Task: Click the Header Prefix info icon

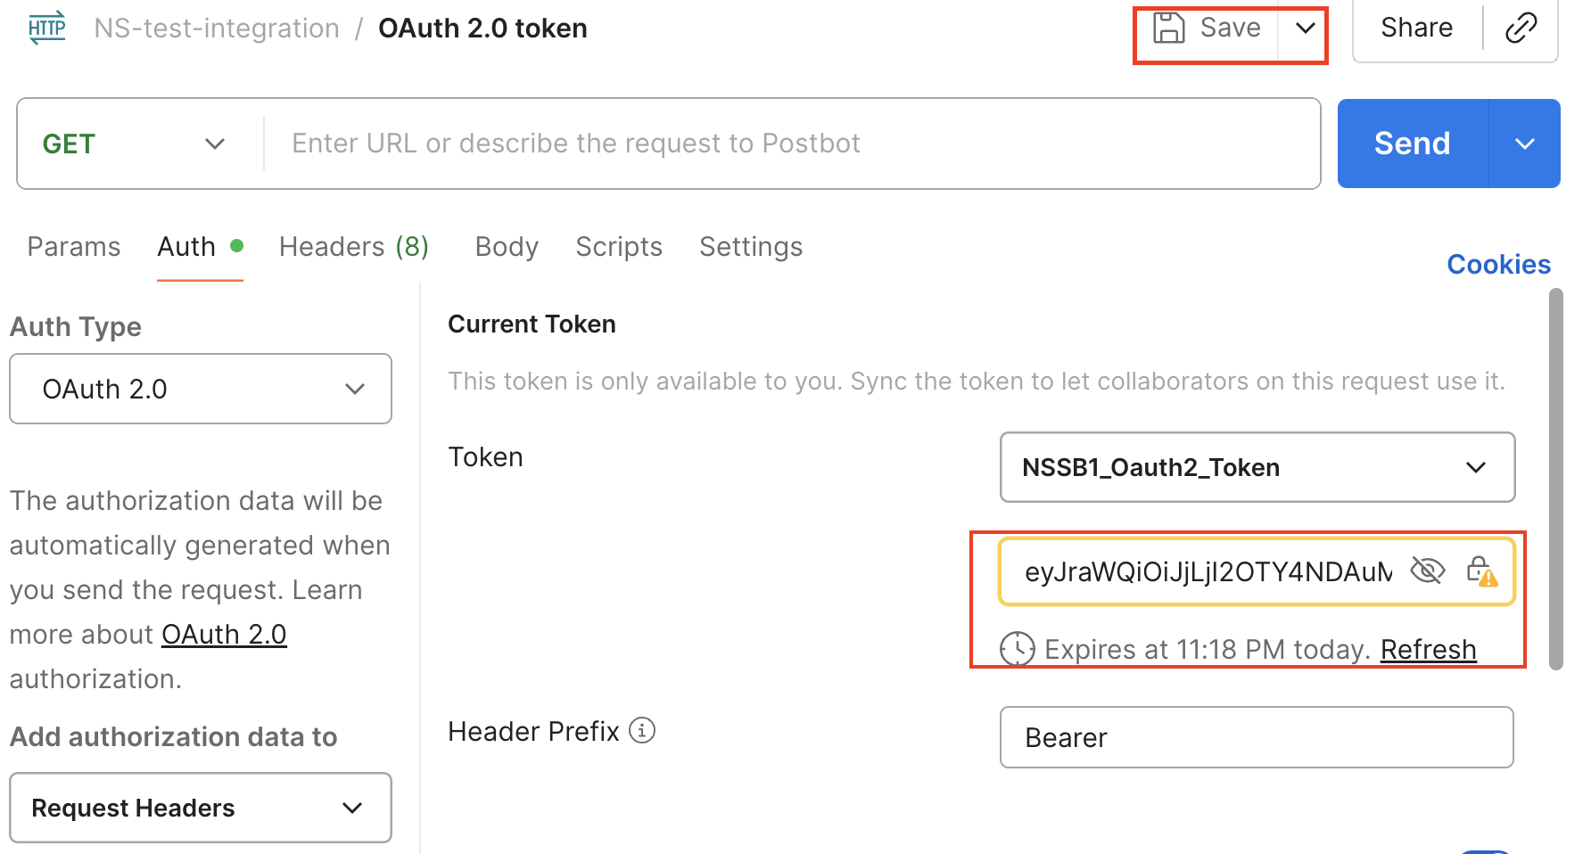Action: click(x=642, y=731)
